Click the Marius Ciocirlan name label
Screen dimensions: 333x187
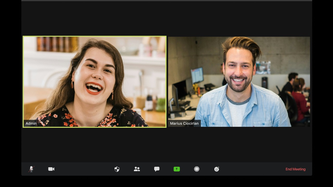[x=184, y=123]
